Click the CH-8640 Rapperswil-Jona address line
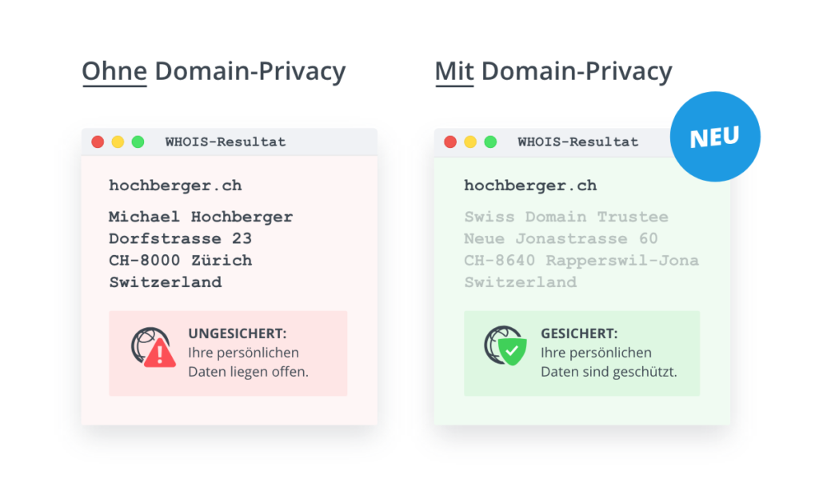Screen dimensions: 819x491 pyautogui.click(x=581, y=261)
